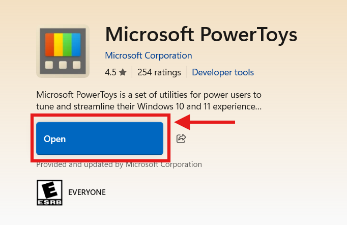Screen dimensions: 347x225
Task: View the 254 ratings
Action: tap(159, 72)
